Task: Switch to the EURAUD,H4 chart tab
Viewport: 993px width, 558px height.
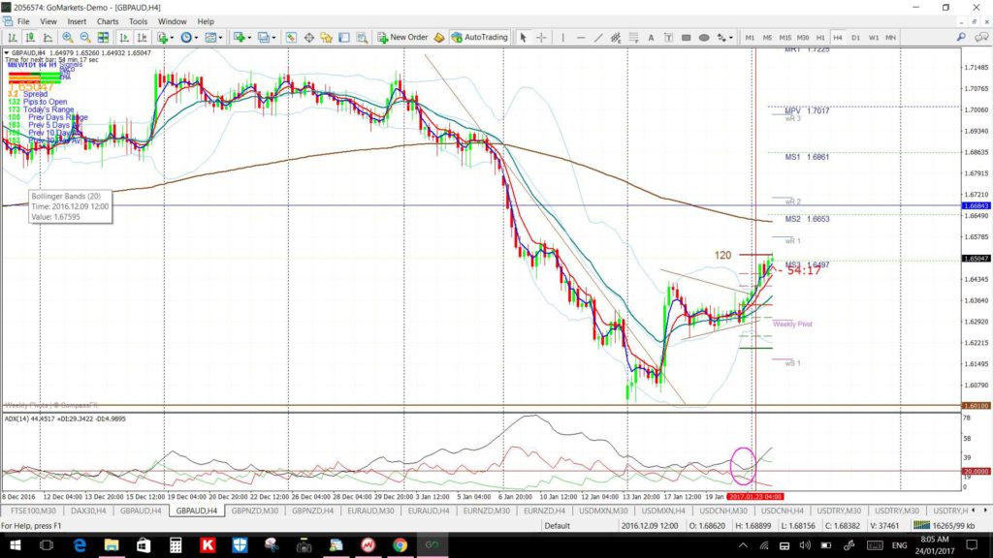Action: (428, 511)
